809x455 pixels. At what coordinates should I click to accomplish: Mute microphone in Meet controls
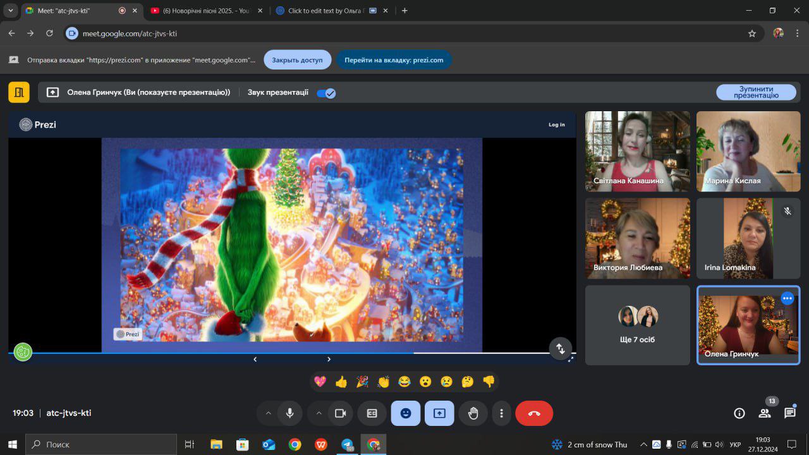point(289,413)
